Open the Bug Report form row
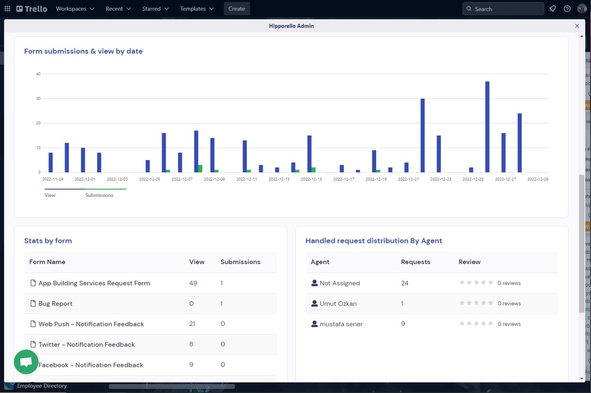 [151, 303]
